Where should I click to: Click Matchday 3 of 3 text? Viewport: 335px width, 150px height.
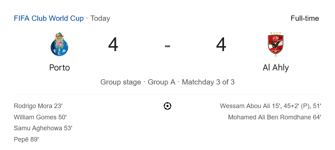pos(208,82)
